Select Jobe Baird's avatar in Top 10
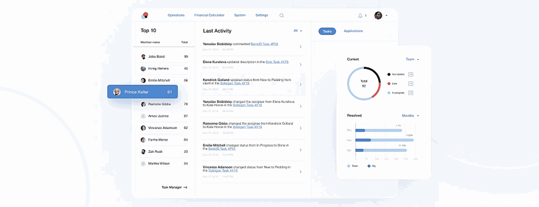This screenshot has width=539, height=207. click(143, 56)
